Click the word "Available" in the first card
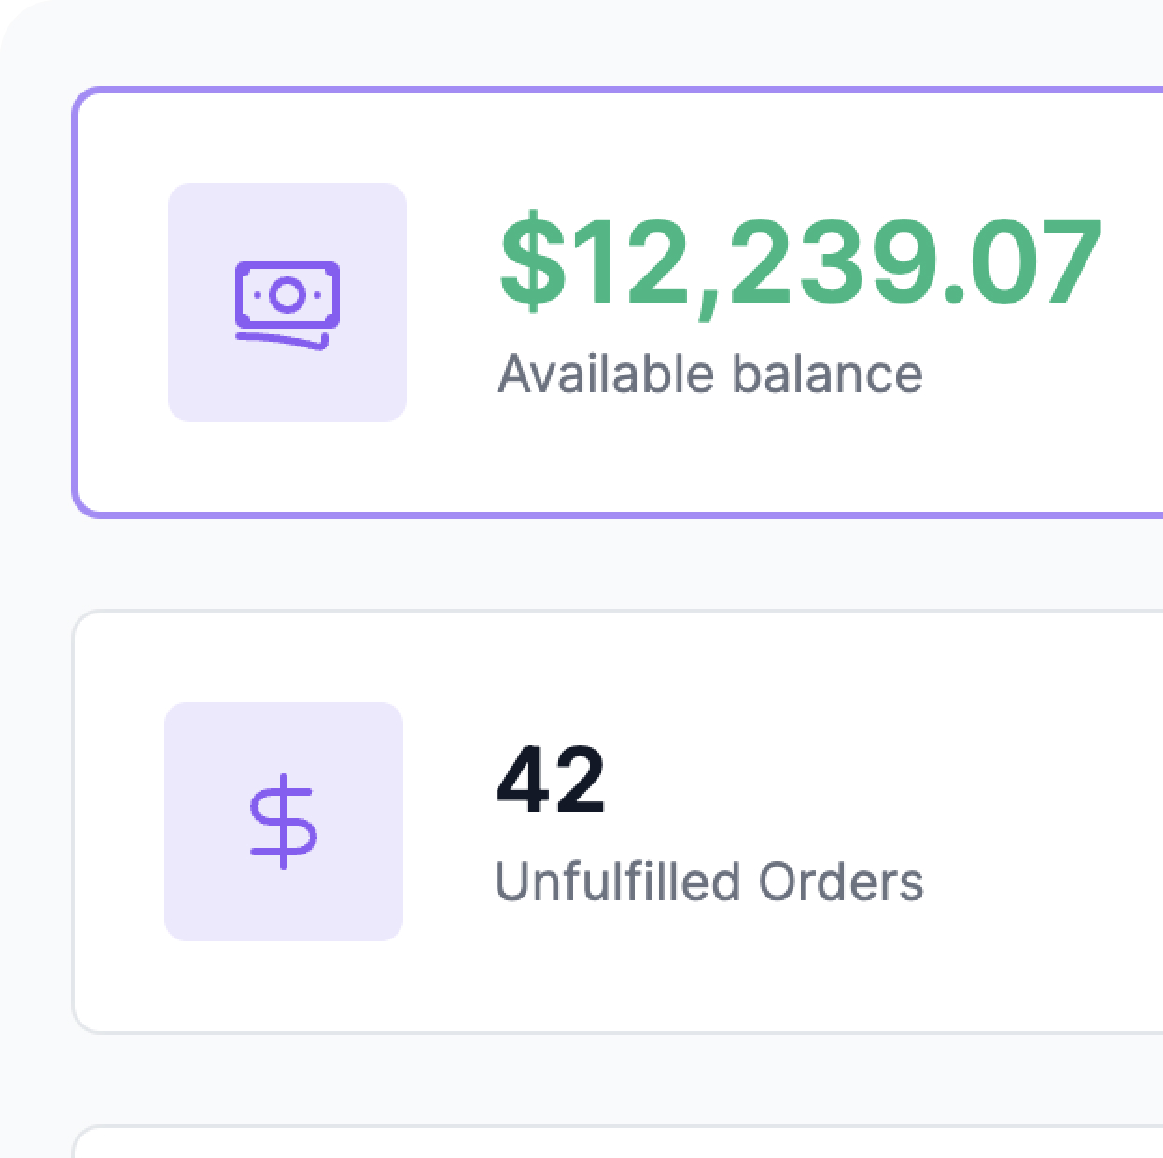 pyautogui.click(x=606, y=374)
